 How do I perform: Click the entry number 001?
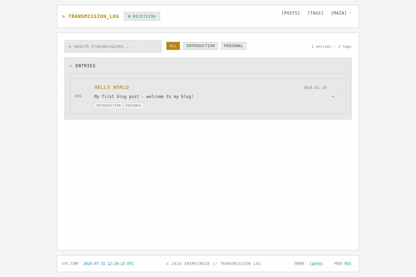pos(78,96)
